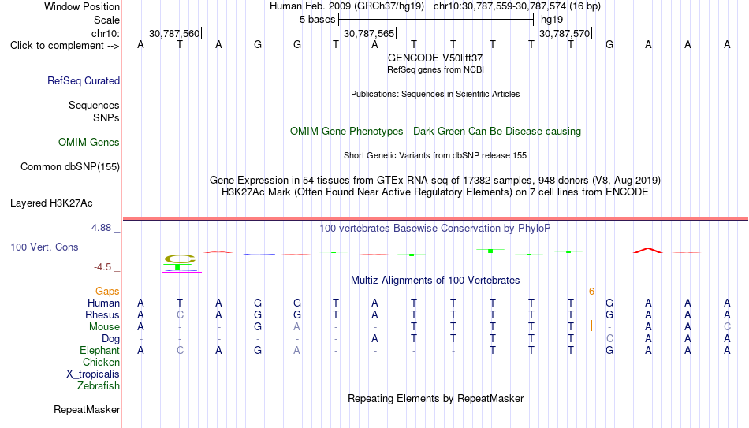This screenshot has height=428, width=749.
Task: Click the GENCODE V50lift37 track title
Action: [434, 58]
